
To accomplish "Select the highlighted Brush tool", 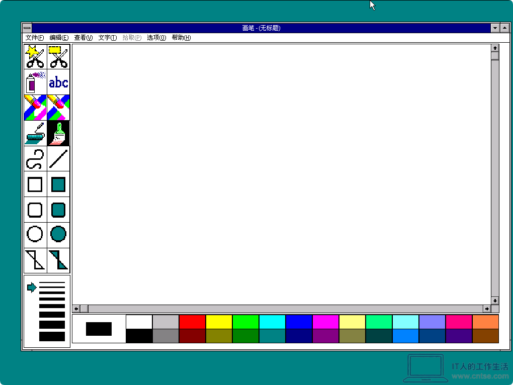I will click(x=58, y=133).
